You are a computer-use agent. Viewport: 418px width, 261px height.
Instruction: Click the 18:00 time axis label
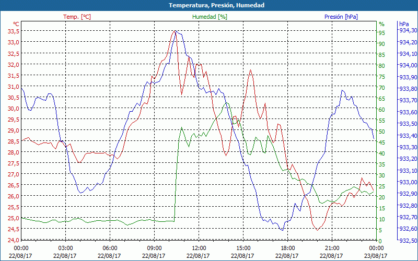point(287,248)
